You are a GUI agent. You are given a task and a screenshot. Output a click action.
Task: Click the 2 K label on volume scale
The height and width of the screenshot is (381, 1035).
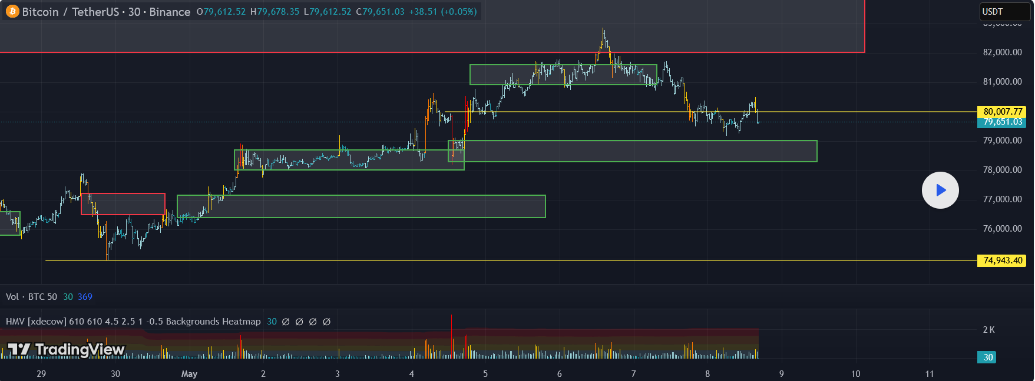point(989,330)
